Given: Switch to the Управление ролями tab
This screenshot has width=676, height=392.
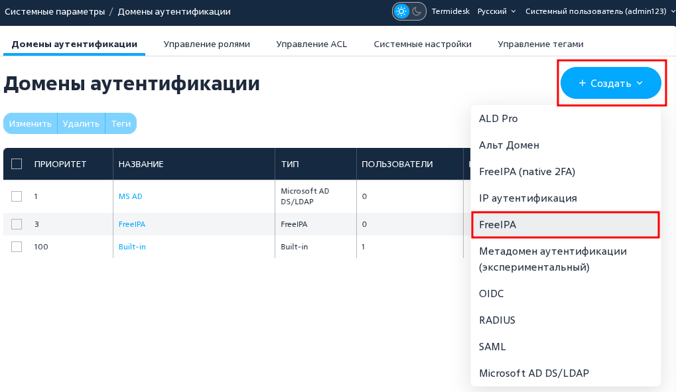Looking at the screenshot, I should pos(207,44).
